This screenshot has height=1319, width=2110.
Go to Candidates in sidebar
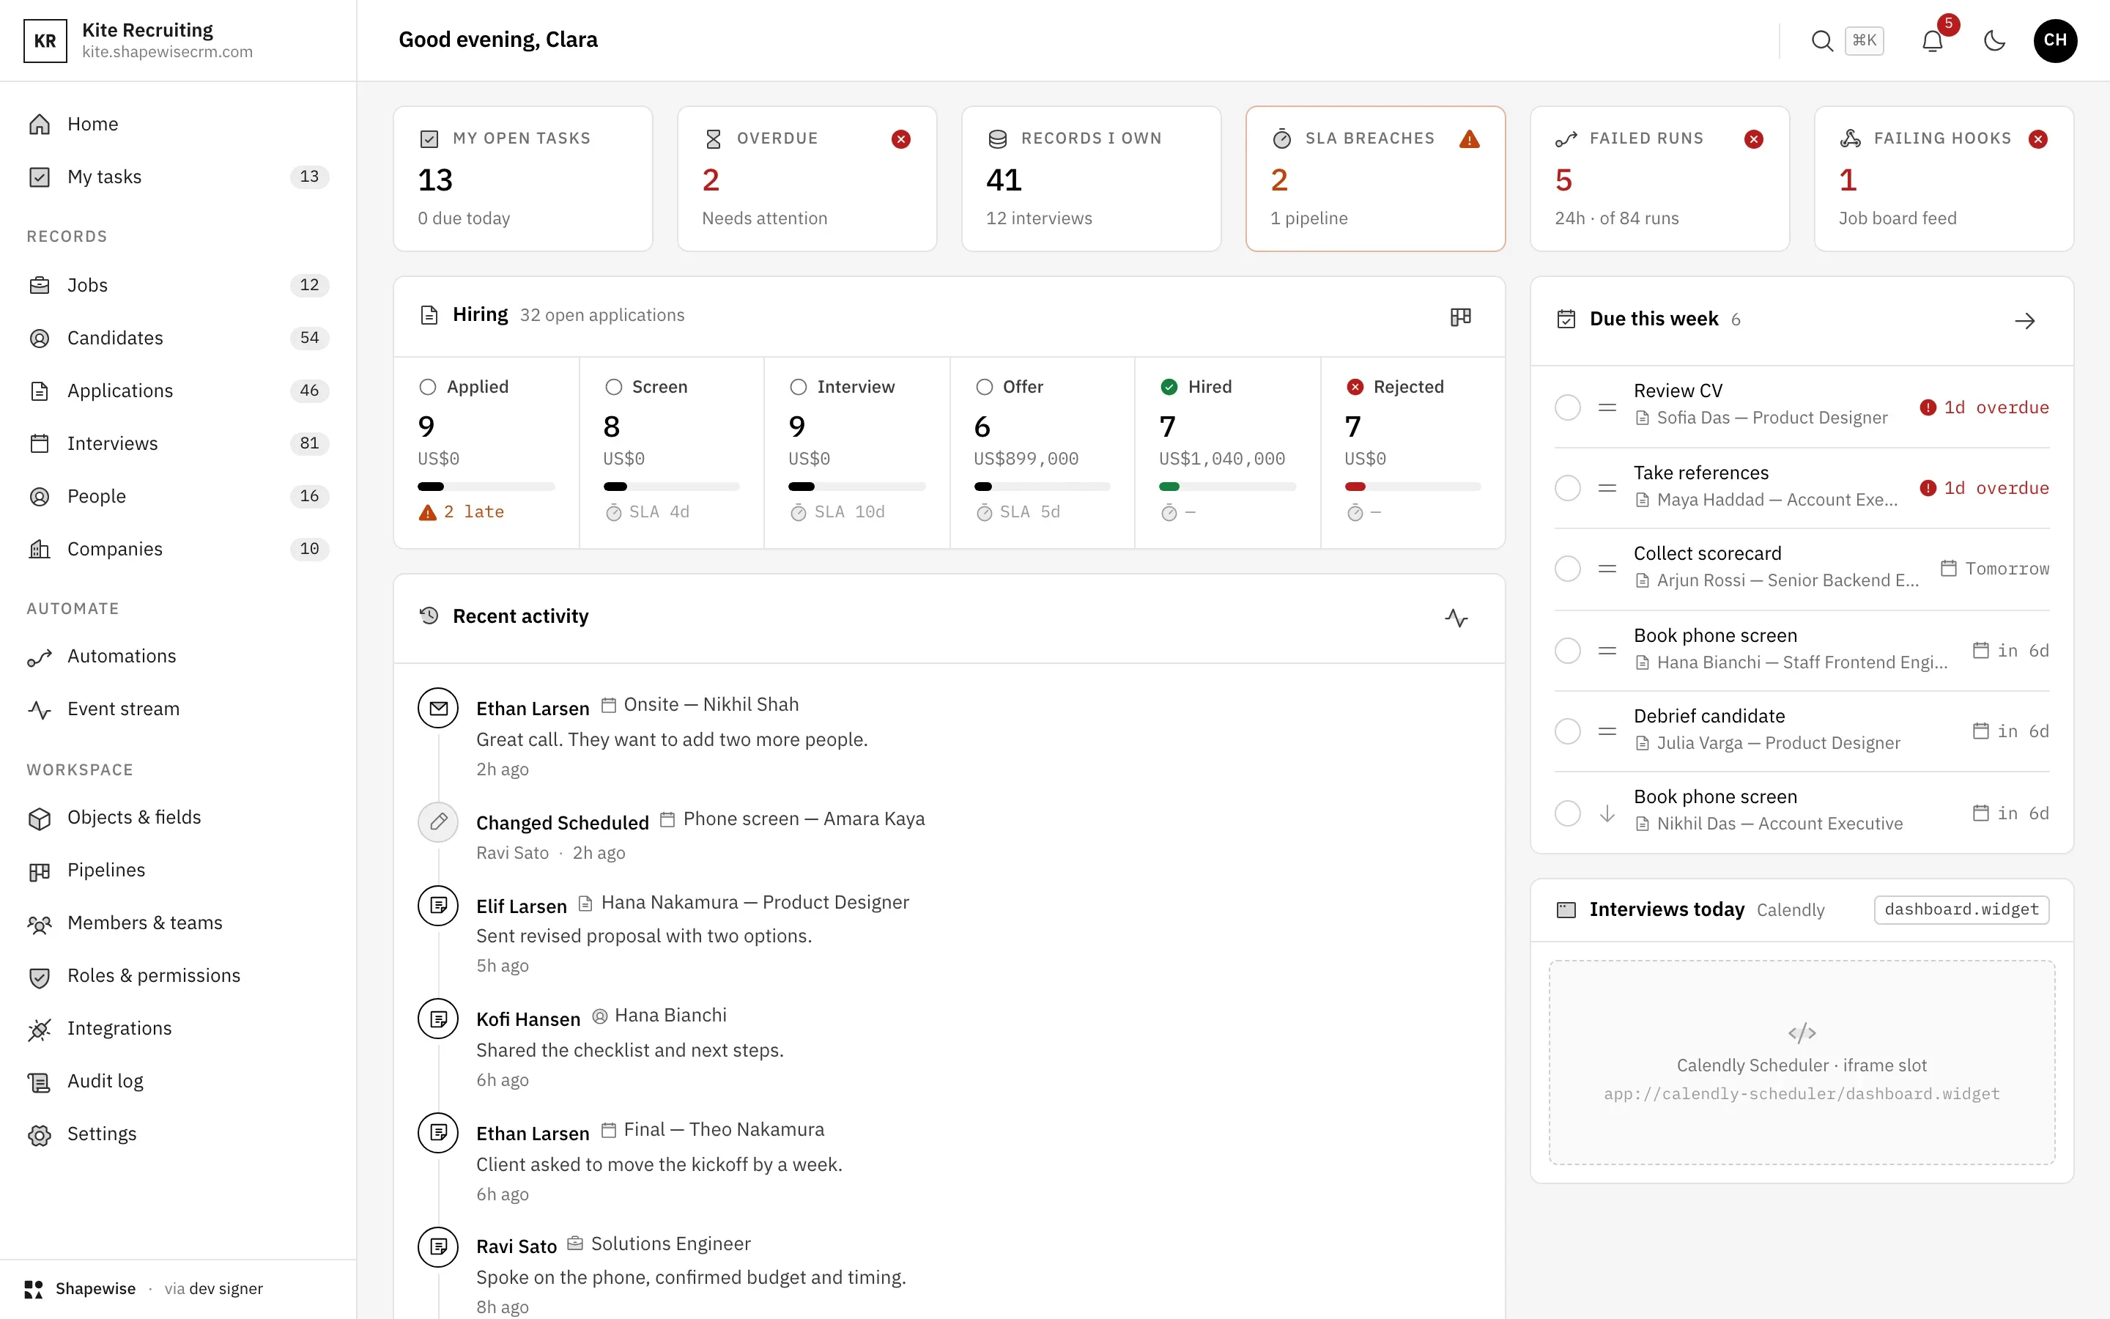(x=178, y=338)
